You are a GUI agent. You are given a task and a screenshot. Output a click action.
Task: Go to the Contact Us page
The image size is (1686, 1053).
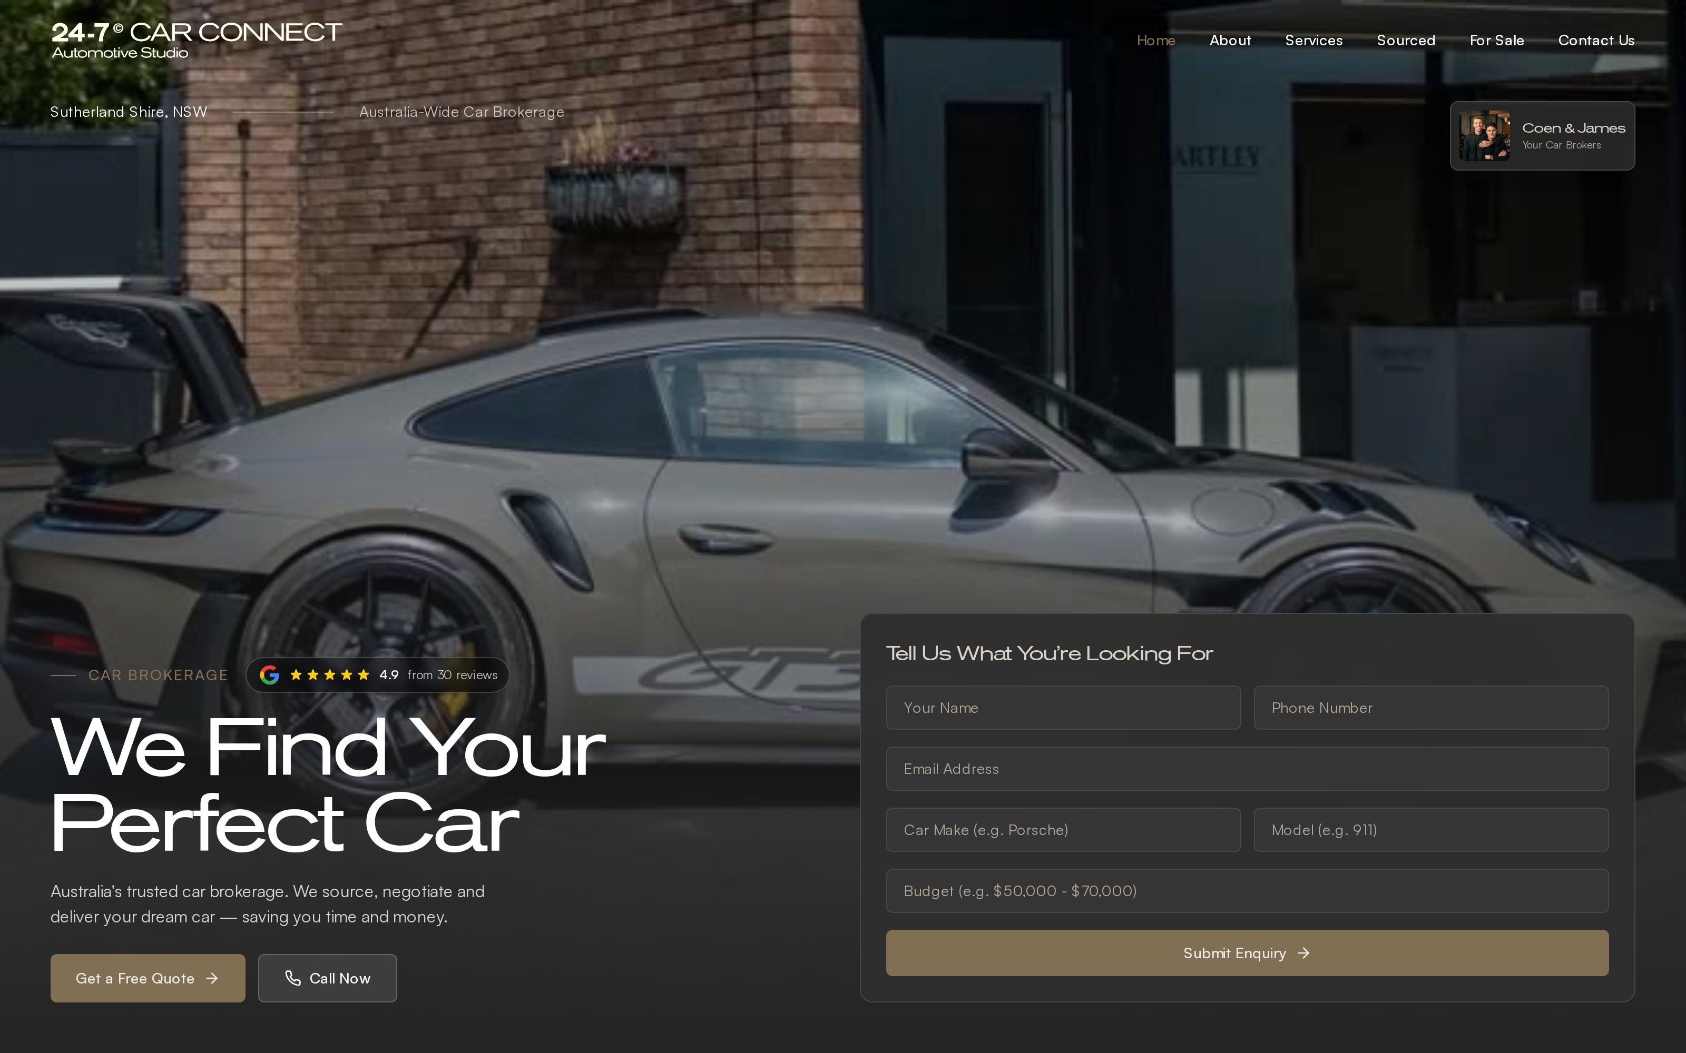[x=1595, y=41]
